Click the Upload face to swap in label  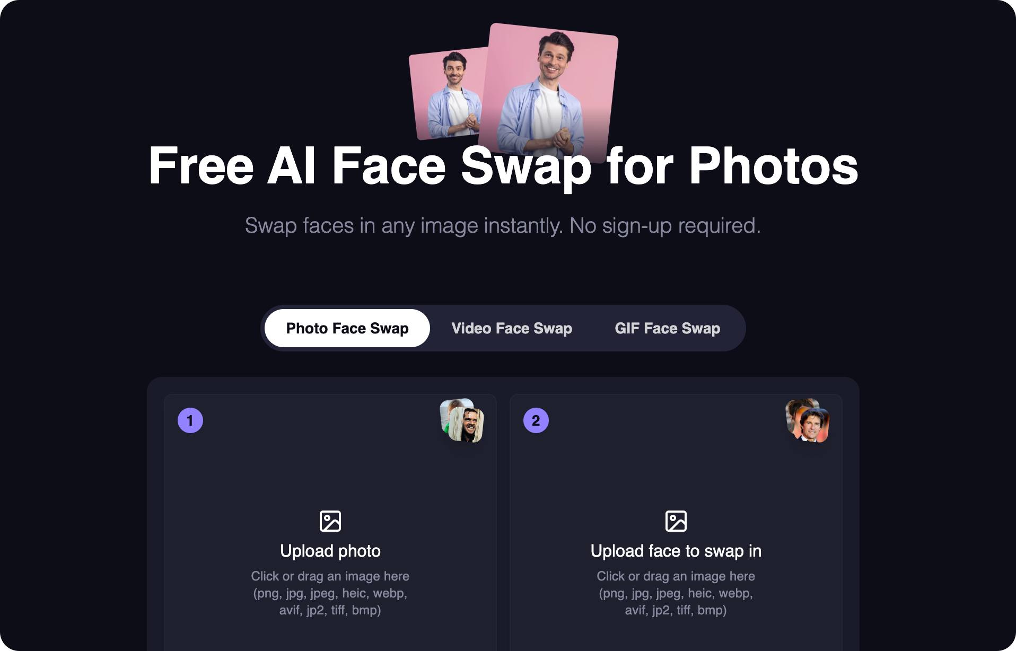676,551
